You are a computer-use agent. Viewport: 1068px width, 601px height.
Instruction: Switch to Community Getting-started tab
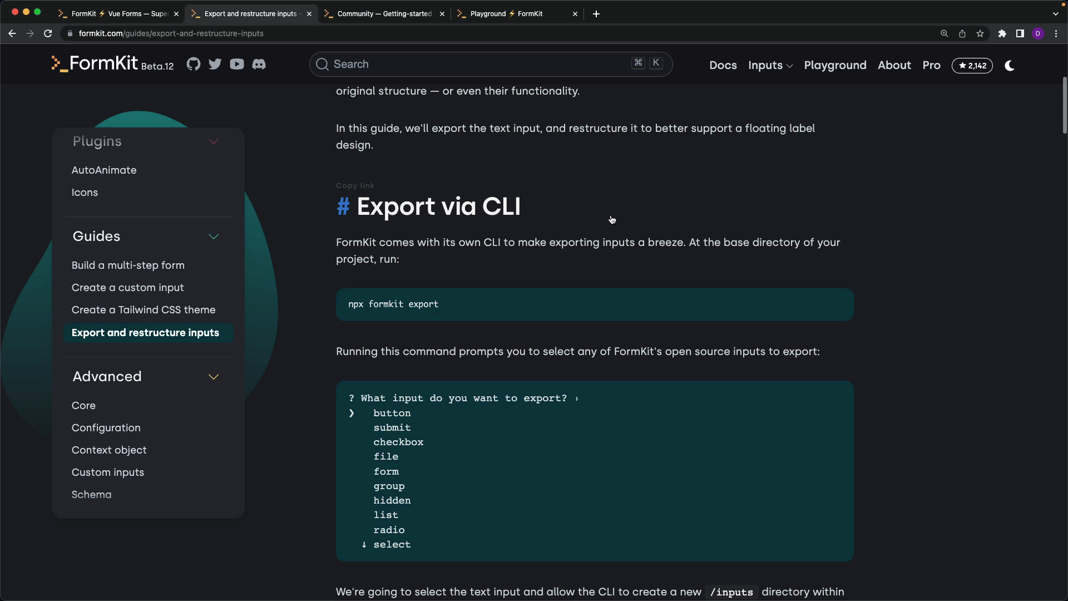click(x=384, y=14)
